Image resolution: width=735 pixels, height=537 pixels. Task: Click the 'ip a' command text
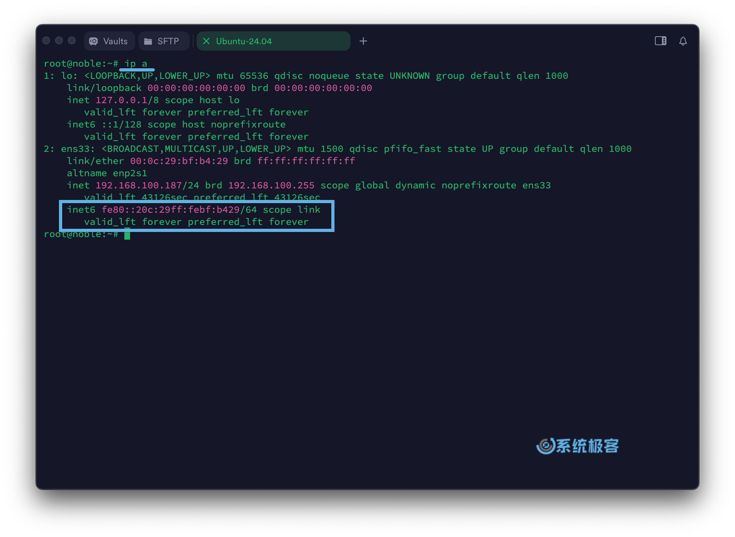(x=136, y=63)
